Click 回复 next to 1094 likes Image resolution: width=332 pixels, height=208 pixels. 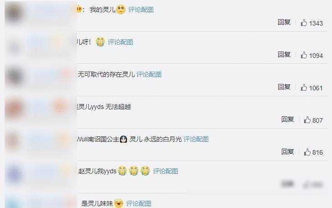point(284,54)
